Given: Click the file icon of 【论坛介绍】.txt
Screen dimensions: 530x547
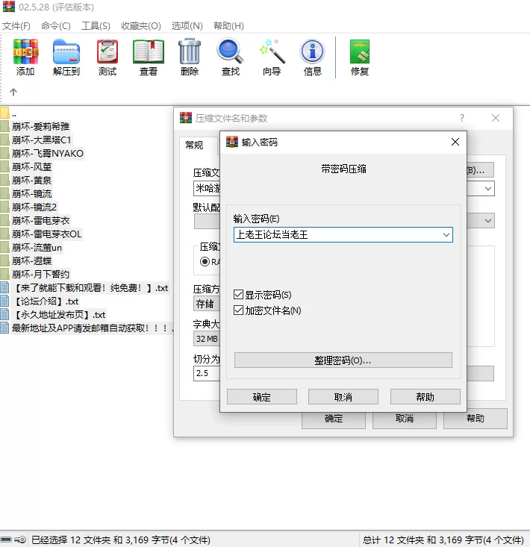Looking at the screenshot, I should 5,301.
